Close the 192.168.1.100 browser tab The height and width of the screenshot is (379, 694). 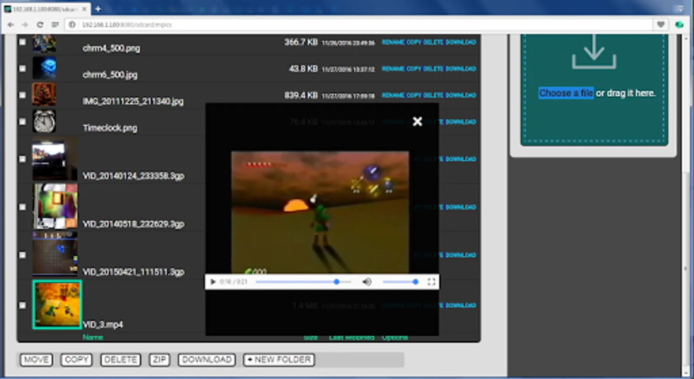click(x=84, y=9)
